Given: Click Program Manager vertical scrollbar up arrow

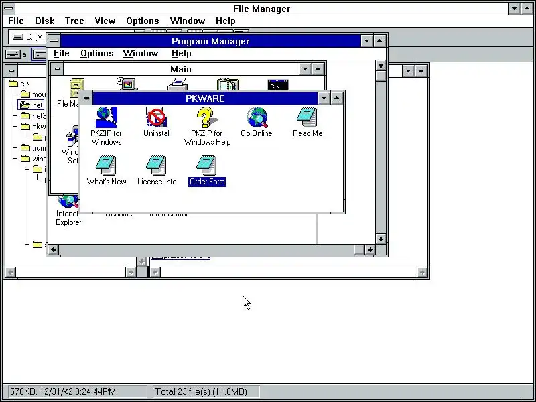Looking at the screenshot, I should pyautogui.click(x=381, y=65).
